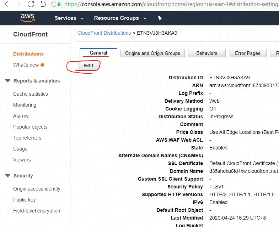Click the orange asterisk beside What's new
The height and width of the screenshot is (227, 279).
pyautogui.click(x=43, y=65)
